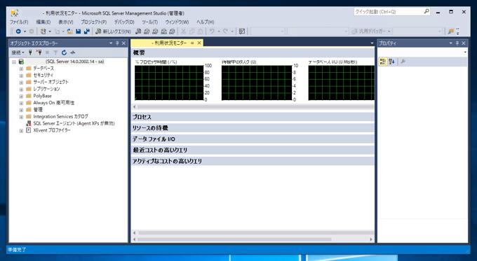Screen dimensions: 477x261
Task: Expand the プロセス section header
Action: click(253, 117)
